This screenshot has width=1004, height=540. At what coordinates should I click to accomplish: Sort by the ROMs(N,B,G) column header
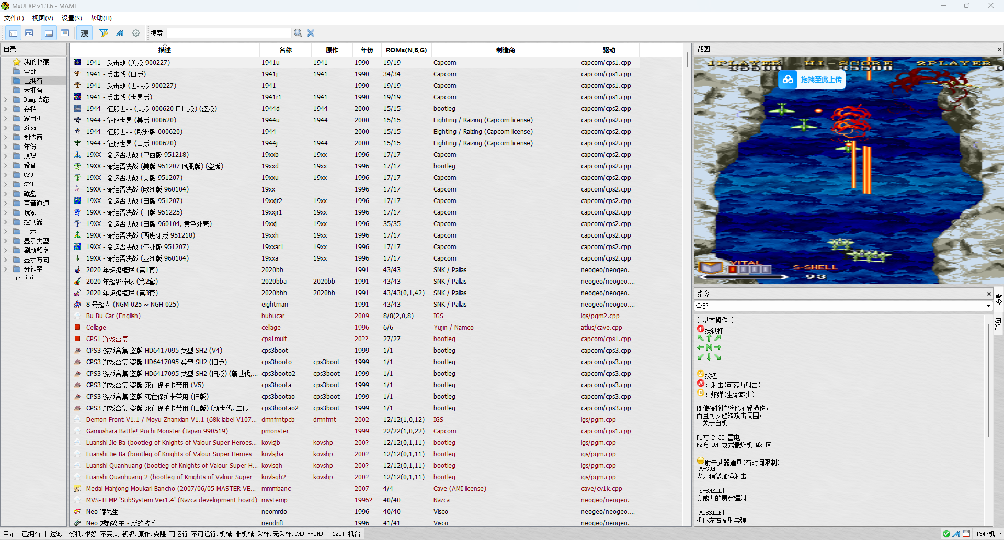tap(406, 50)
